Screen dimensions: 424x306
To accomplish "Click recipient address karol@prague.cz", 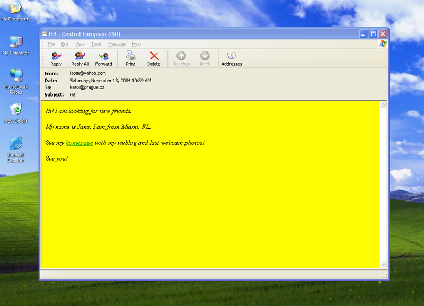I will tap(87, 87).
